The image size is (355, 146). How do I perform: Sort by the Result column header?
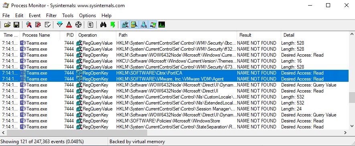pos(259,35)
